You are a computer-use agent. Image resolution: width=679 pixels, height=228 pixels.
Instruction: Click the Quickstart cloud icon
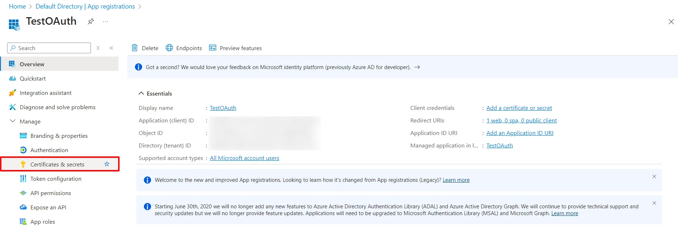(x=13, y=78)
